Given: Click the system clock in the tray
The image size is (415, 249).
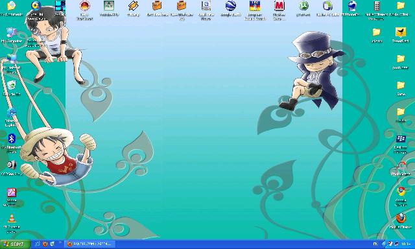Looking at the screenshot, I should (407, 244).
